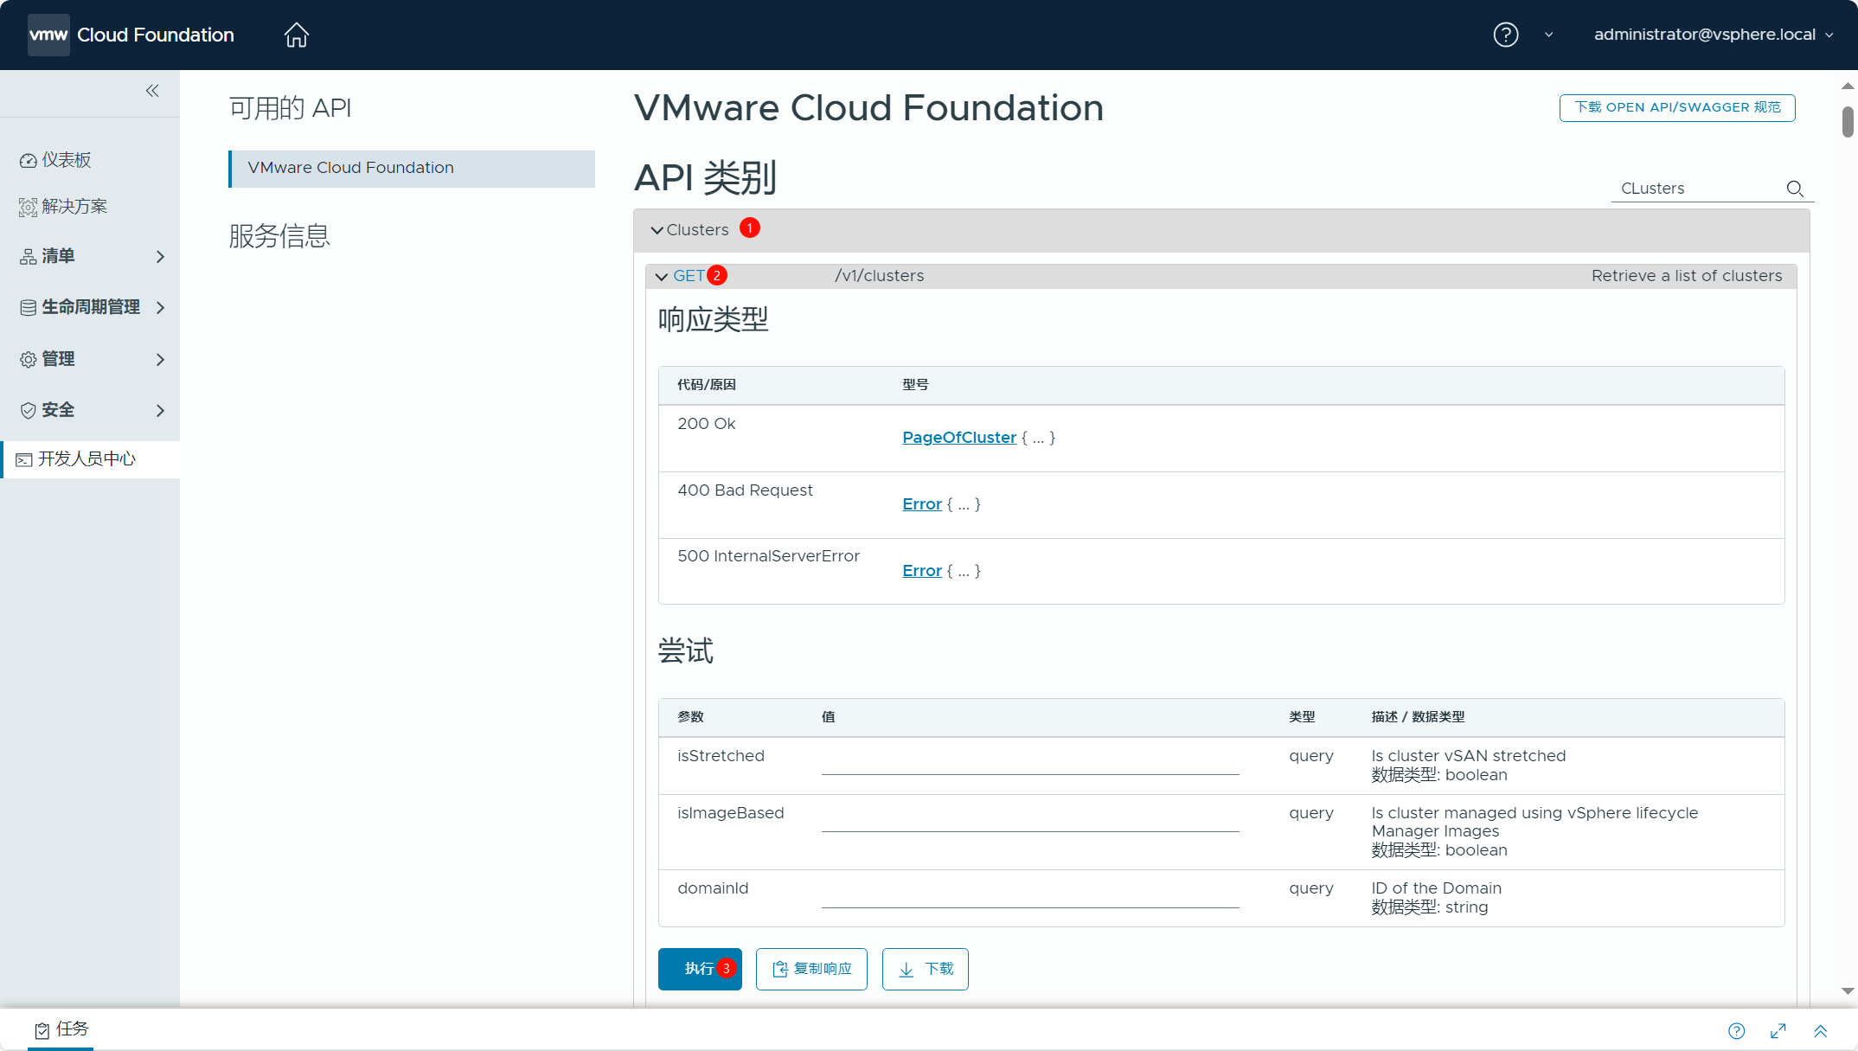This screenshot has width=1858, height=1051.
Task: Open the help question mark icon in the header
Action: (x=1505, y=35)
